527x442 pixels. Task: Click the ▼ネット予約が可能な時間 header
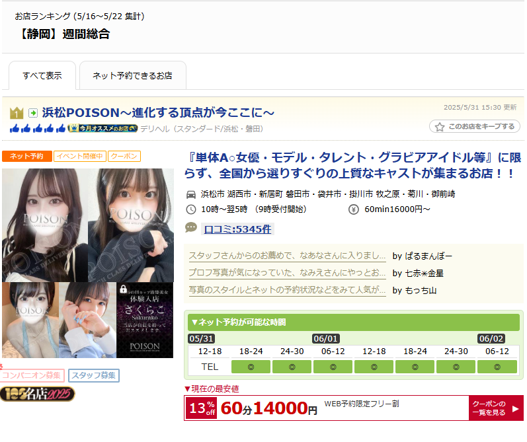point(354,322)
